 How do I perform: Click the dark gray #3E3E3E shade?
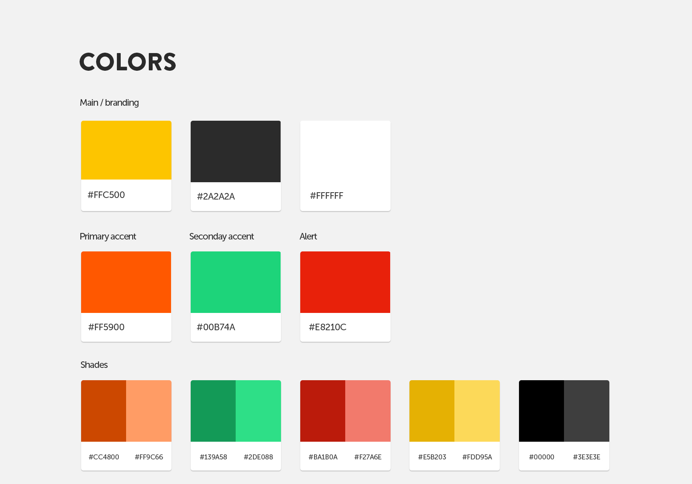coord(587,411)
